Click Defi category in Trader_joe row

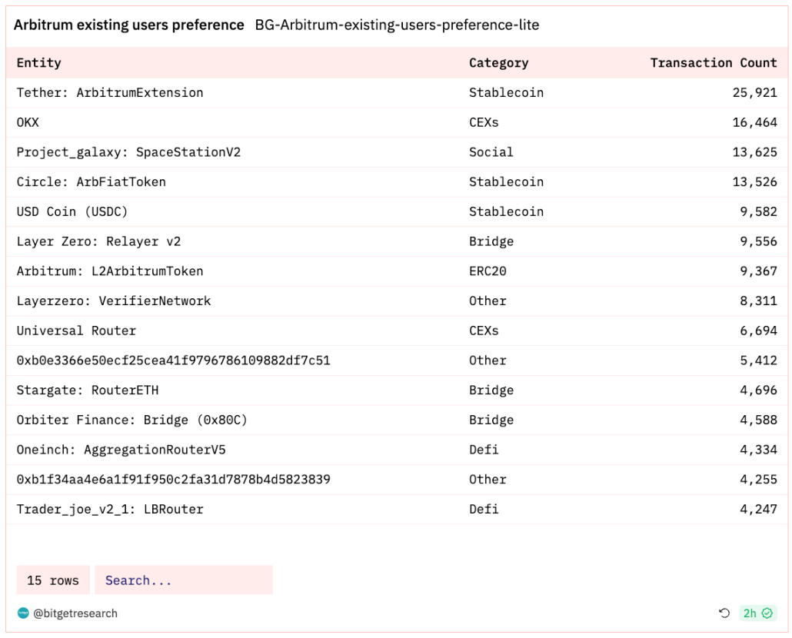point(484,510)
